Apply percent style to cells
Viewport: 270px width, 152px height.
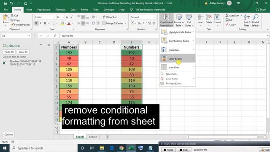tap(139, 23)
